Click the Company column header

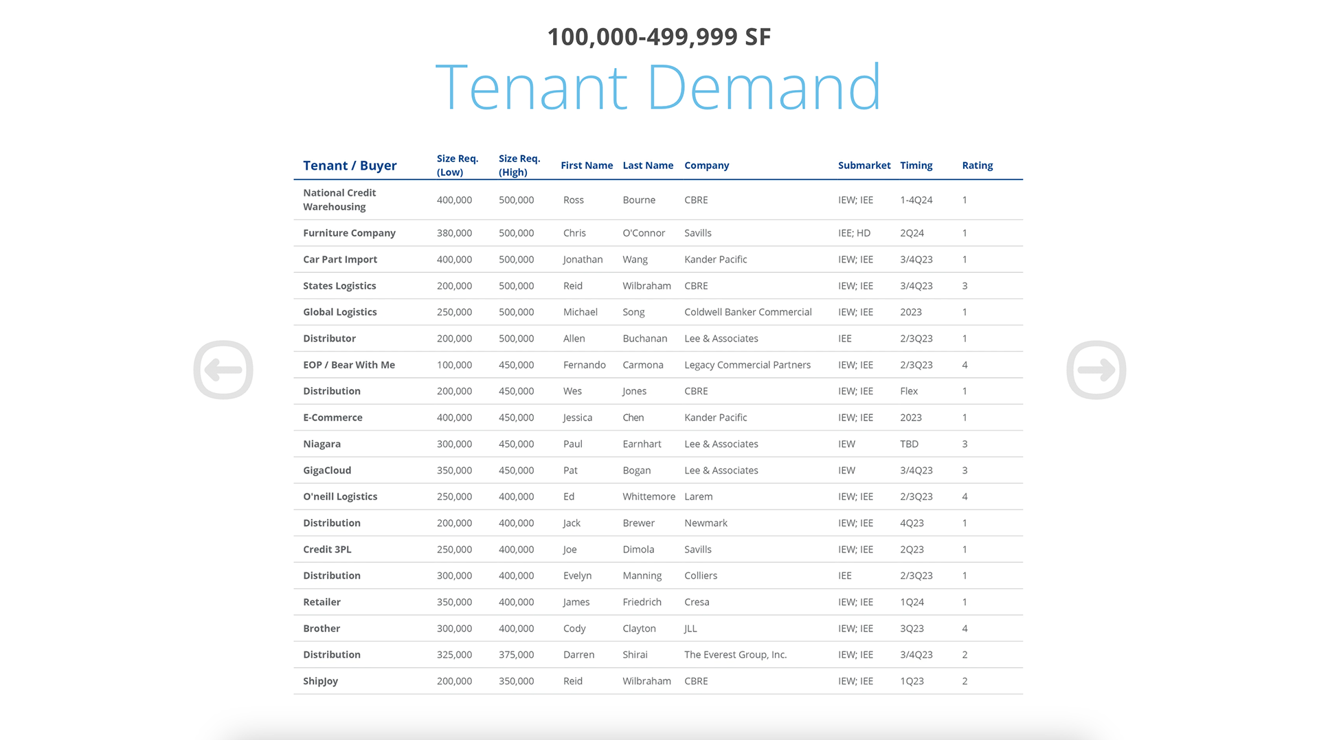tap(706, 166)
